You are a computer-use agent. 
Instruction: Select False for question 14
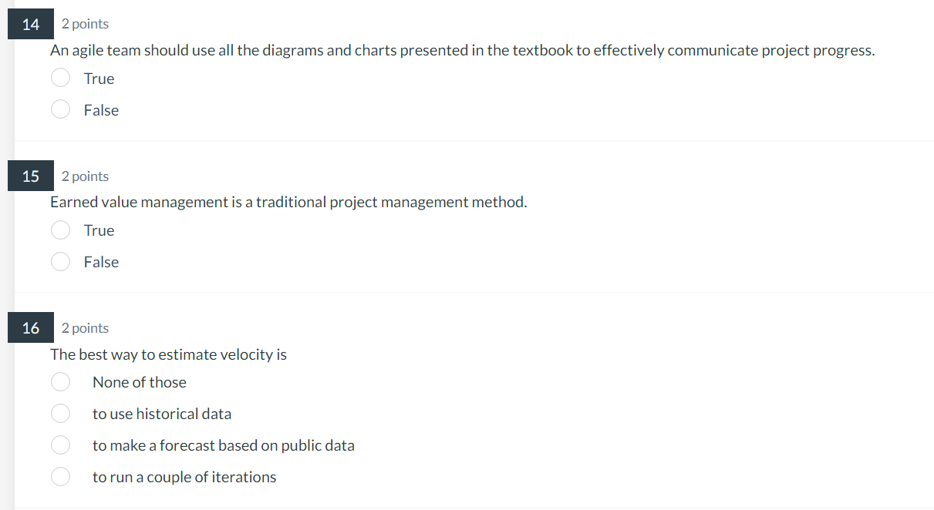60,109
